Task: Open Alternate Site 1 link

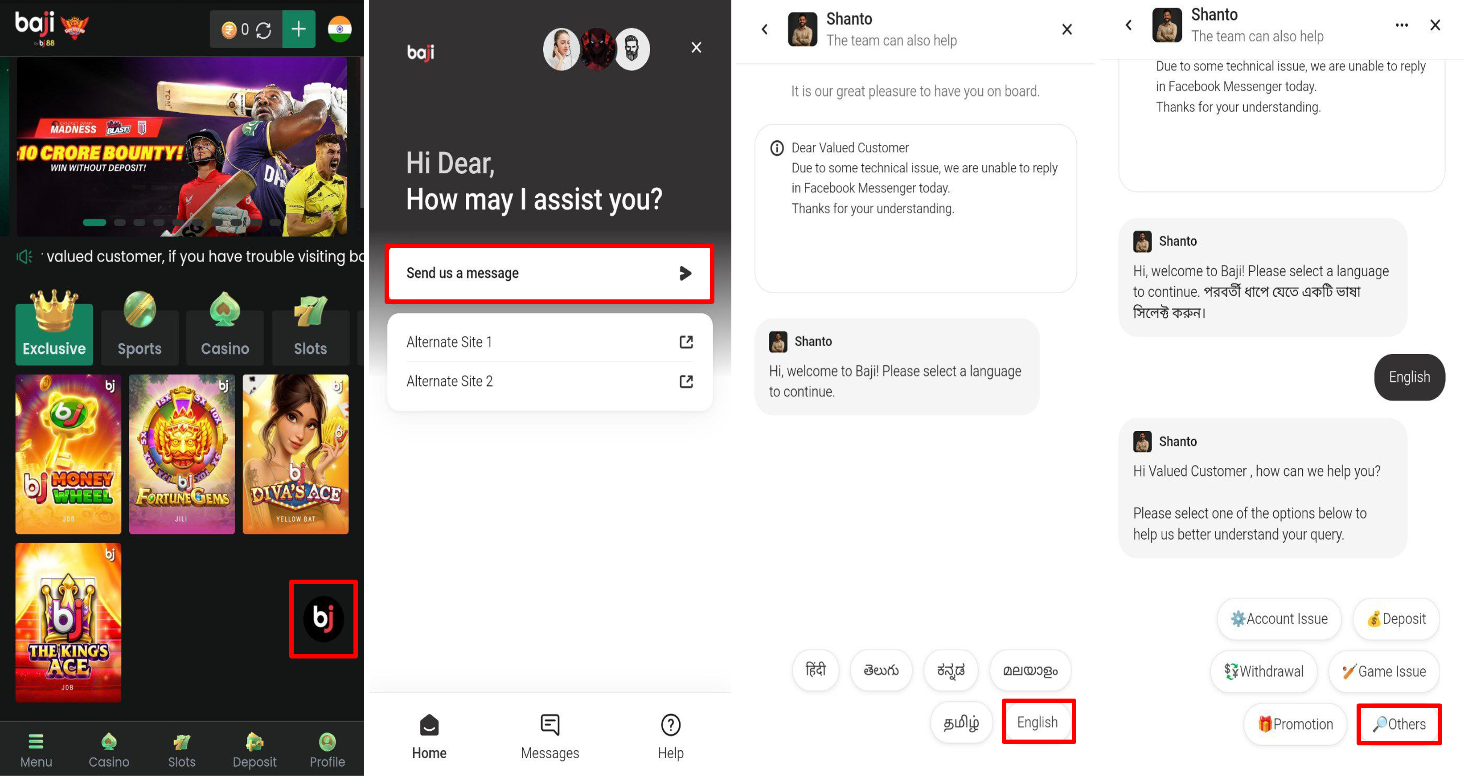Action: pyautogui.click(x=549, y=342)
